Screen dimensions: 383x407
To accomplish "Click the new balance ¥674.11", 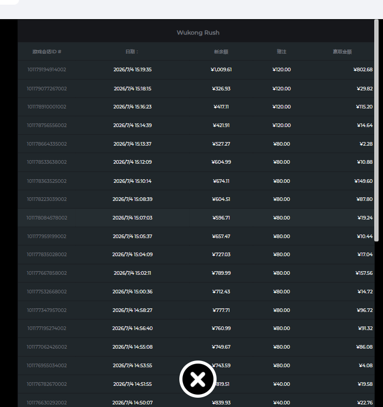I will pyautogui.click(x=221, y=181).
